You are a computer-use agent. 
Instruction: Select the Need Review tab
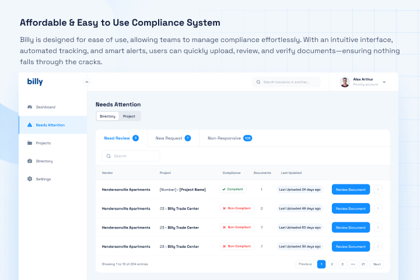pos(121,138)
